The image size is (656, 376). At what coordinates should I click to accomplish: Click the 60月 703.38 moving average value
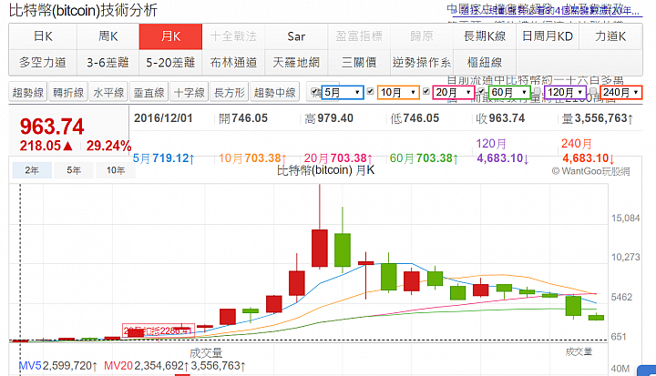point(424,158)
